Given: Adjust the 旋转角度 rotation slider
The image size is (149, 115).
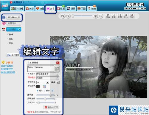Looking at the screenshot, I should pos(45,99).
